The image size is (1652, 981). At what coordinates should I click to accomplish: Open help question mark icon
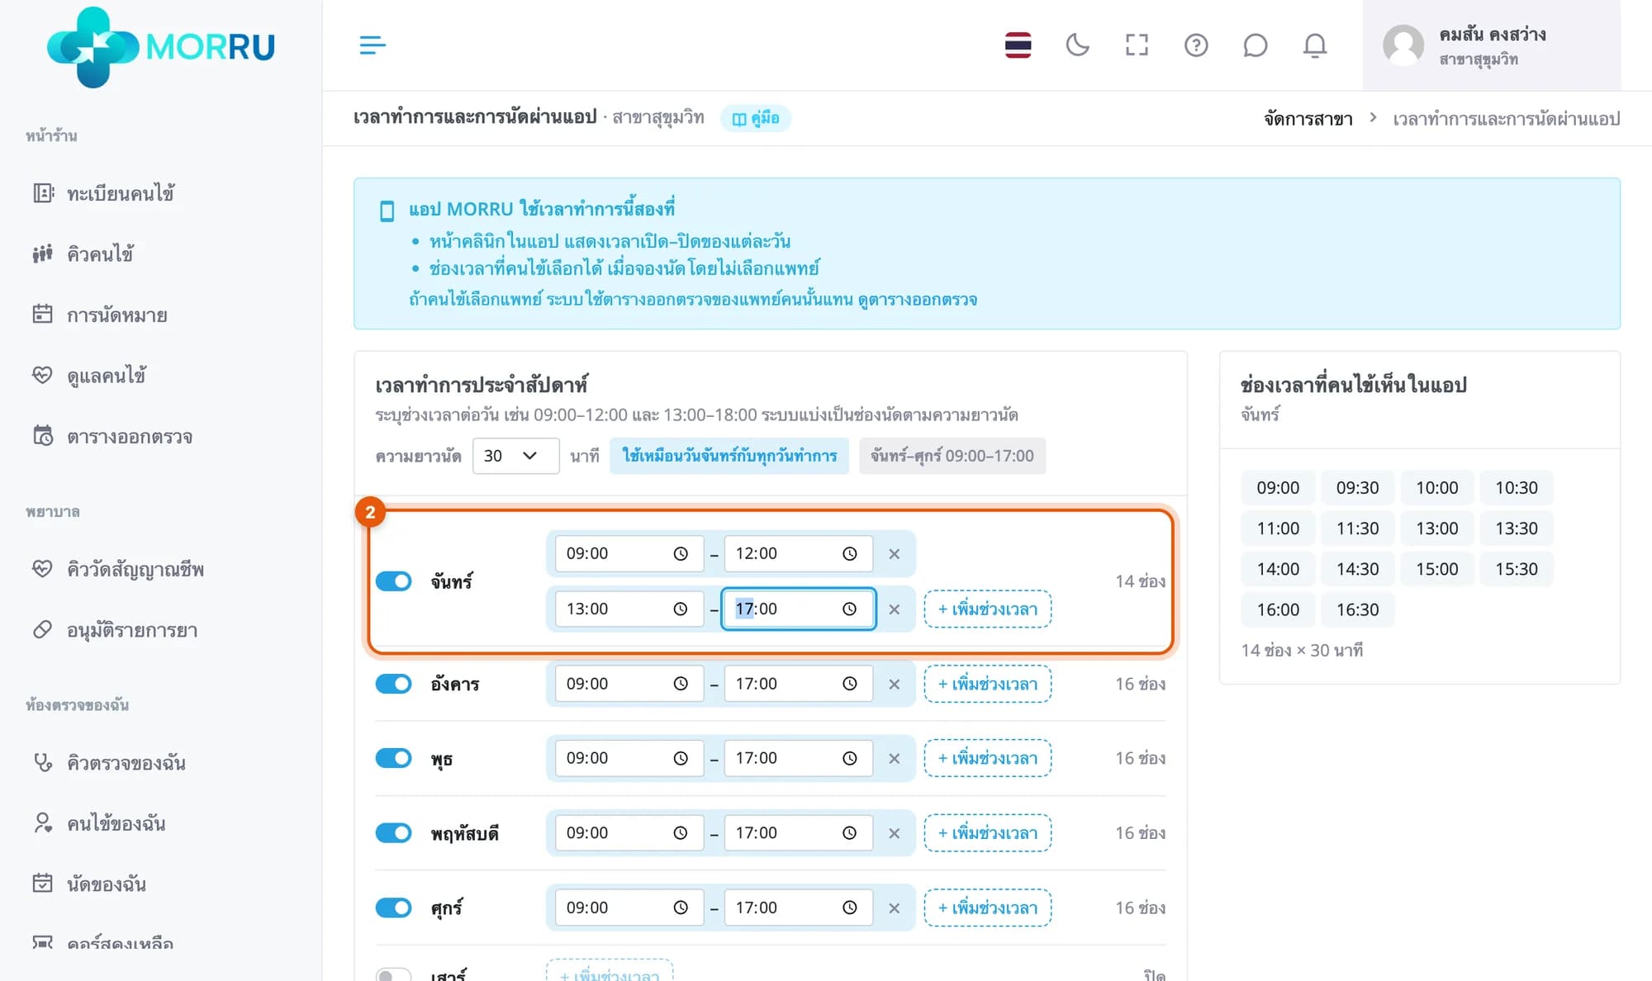click(x=1196, y=45)
